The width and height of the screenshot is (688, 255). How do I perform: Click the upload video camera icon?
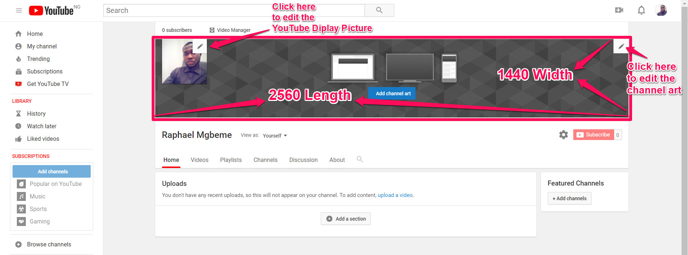(x=619, y=10)
